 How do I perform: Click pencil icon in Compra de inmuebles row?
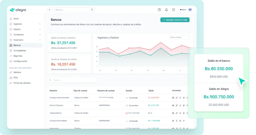173,120
